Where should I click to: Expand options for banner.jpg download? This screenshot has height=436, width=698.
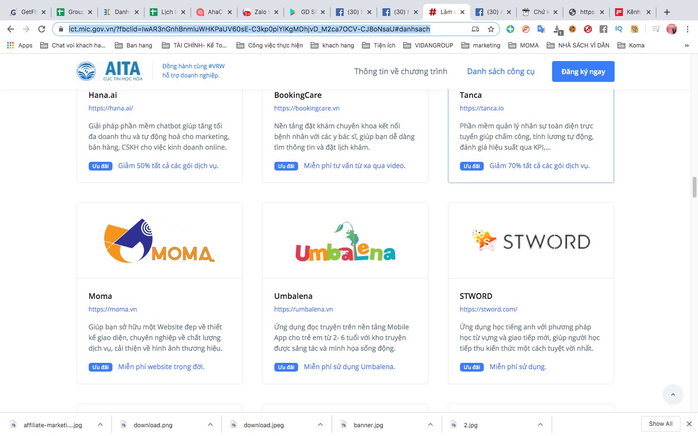(430, 424)
